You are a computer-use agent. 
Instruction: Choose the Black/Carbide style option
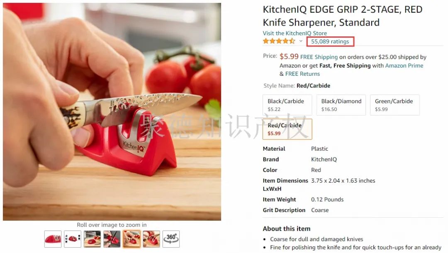coord(287,105)
